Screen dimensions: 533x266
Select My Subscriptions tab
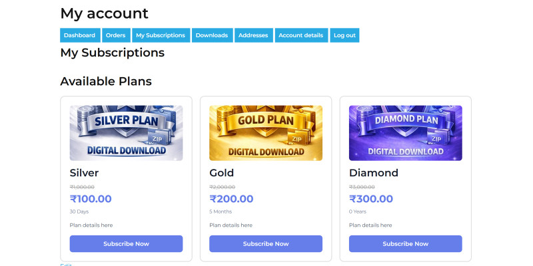tap(160, 35)
